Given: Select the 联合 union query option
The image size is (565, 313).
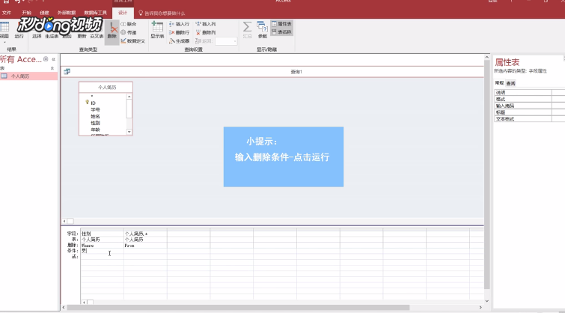Looking at the screenshot, I should point(128,24).
